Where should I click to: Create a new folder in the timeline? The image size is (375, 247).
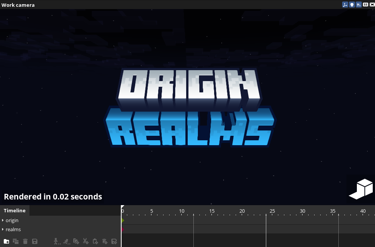[6, 241]
